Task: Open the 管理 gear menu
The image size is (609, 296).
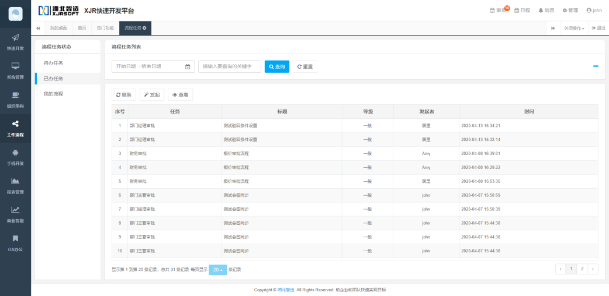Action: (570, 10)
